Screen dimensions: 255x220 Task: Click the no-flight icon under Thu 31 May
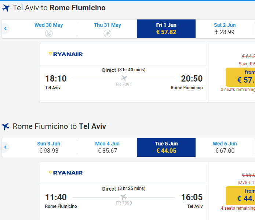[x=108, y=33]
